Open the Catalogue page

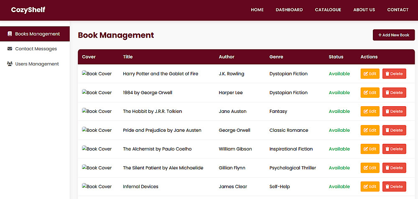pyautogui.click(x=328, y=10)
